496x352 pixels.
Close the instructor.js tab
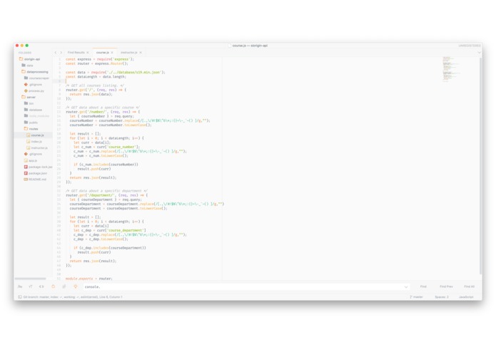coord(141,53)
